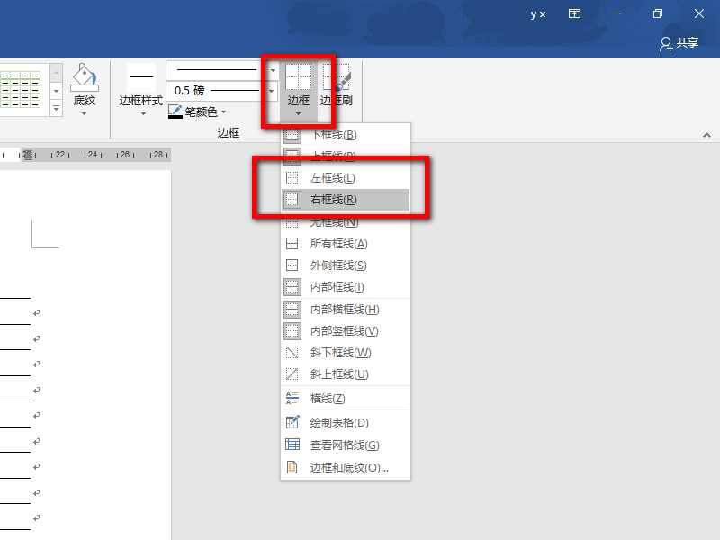Viewport: 720px width, 540px height.
Task: Click the 斜下框线(W) diagonal down icon
Action: point(292,352)
